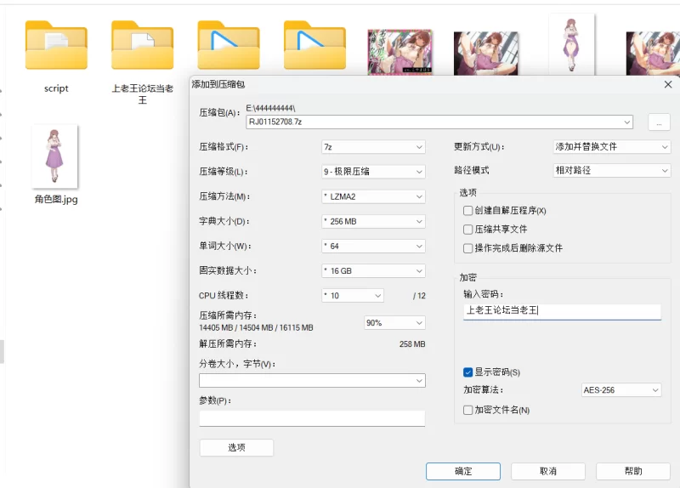The image size is (680, 488).
Task: Close the 添加到压缩包 dialog
Action: point(668,84)
